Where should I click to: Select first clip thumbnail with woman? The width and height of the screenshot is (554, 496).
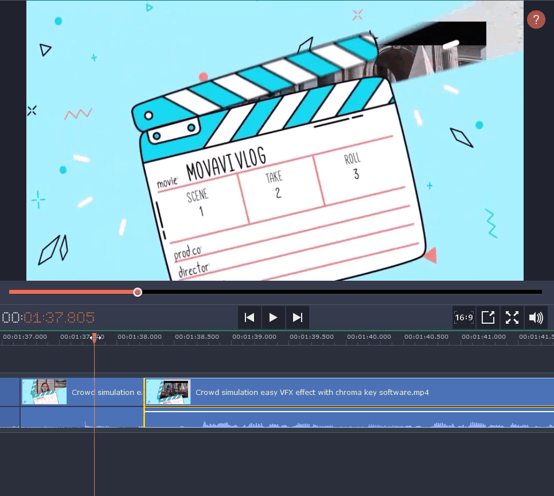click(45, 392)
